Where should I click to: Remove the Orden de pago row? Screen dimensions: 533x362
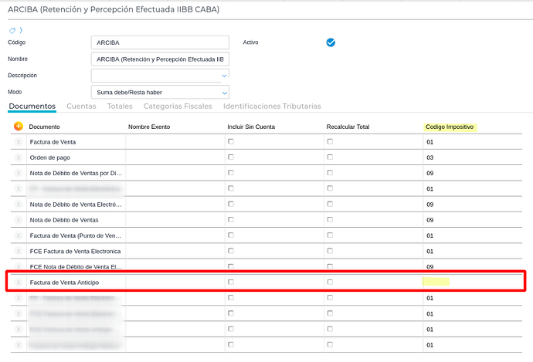coord(19,157)
